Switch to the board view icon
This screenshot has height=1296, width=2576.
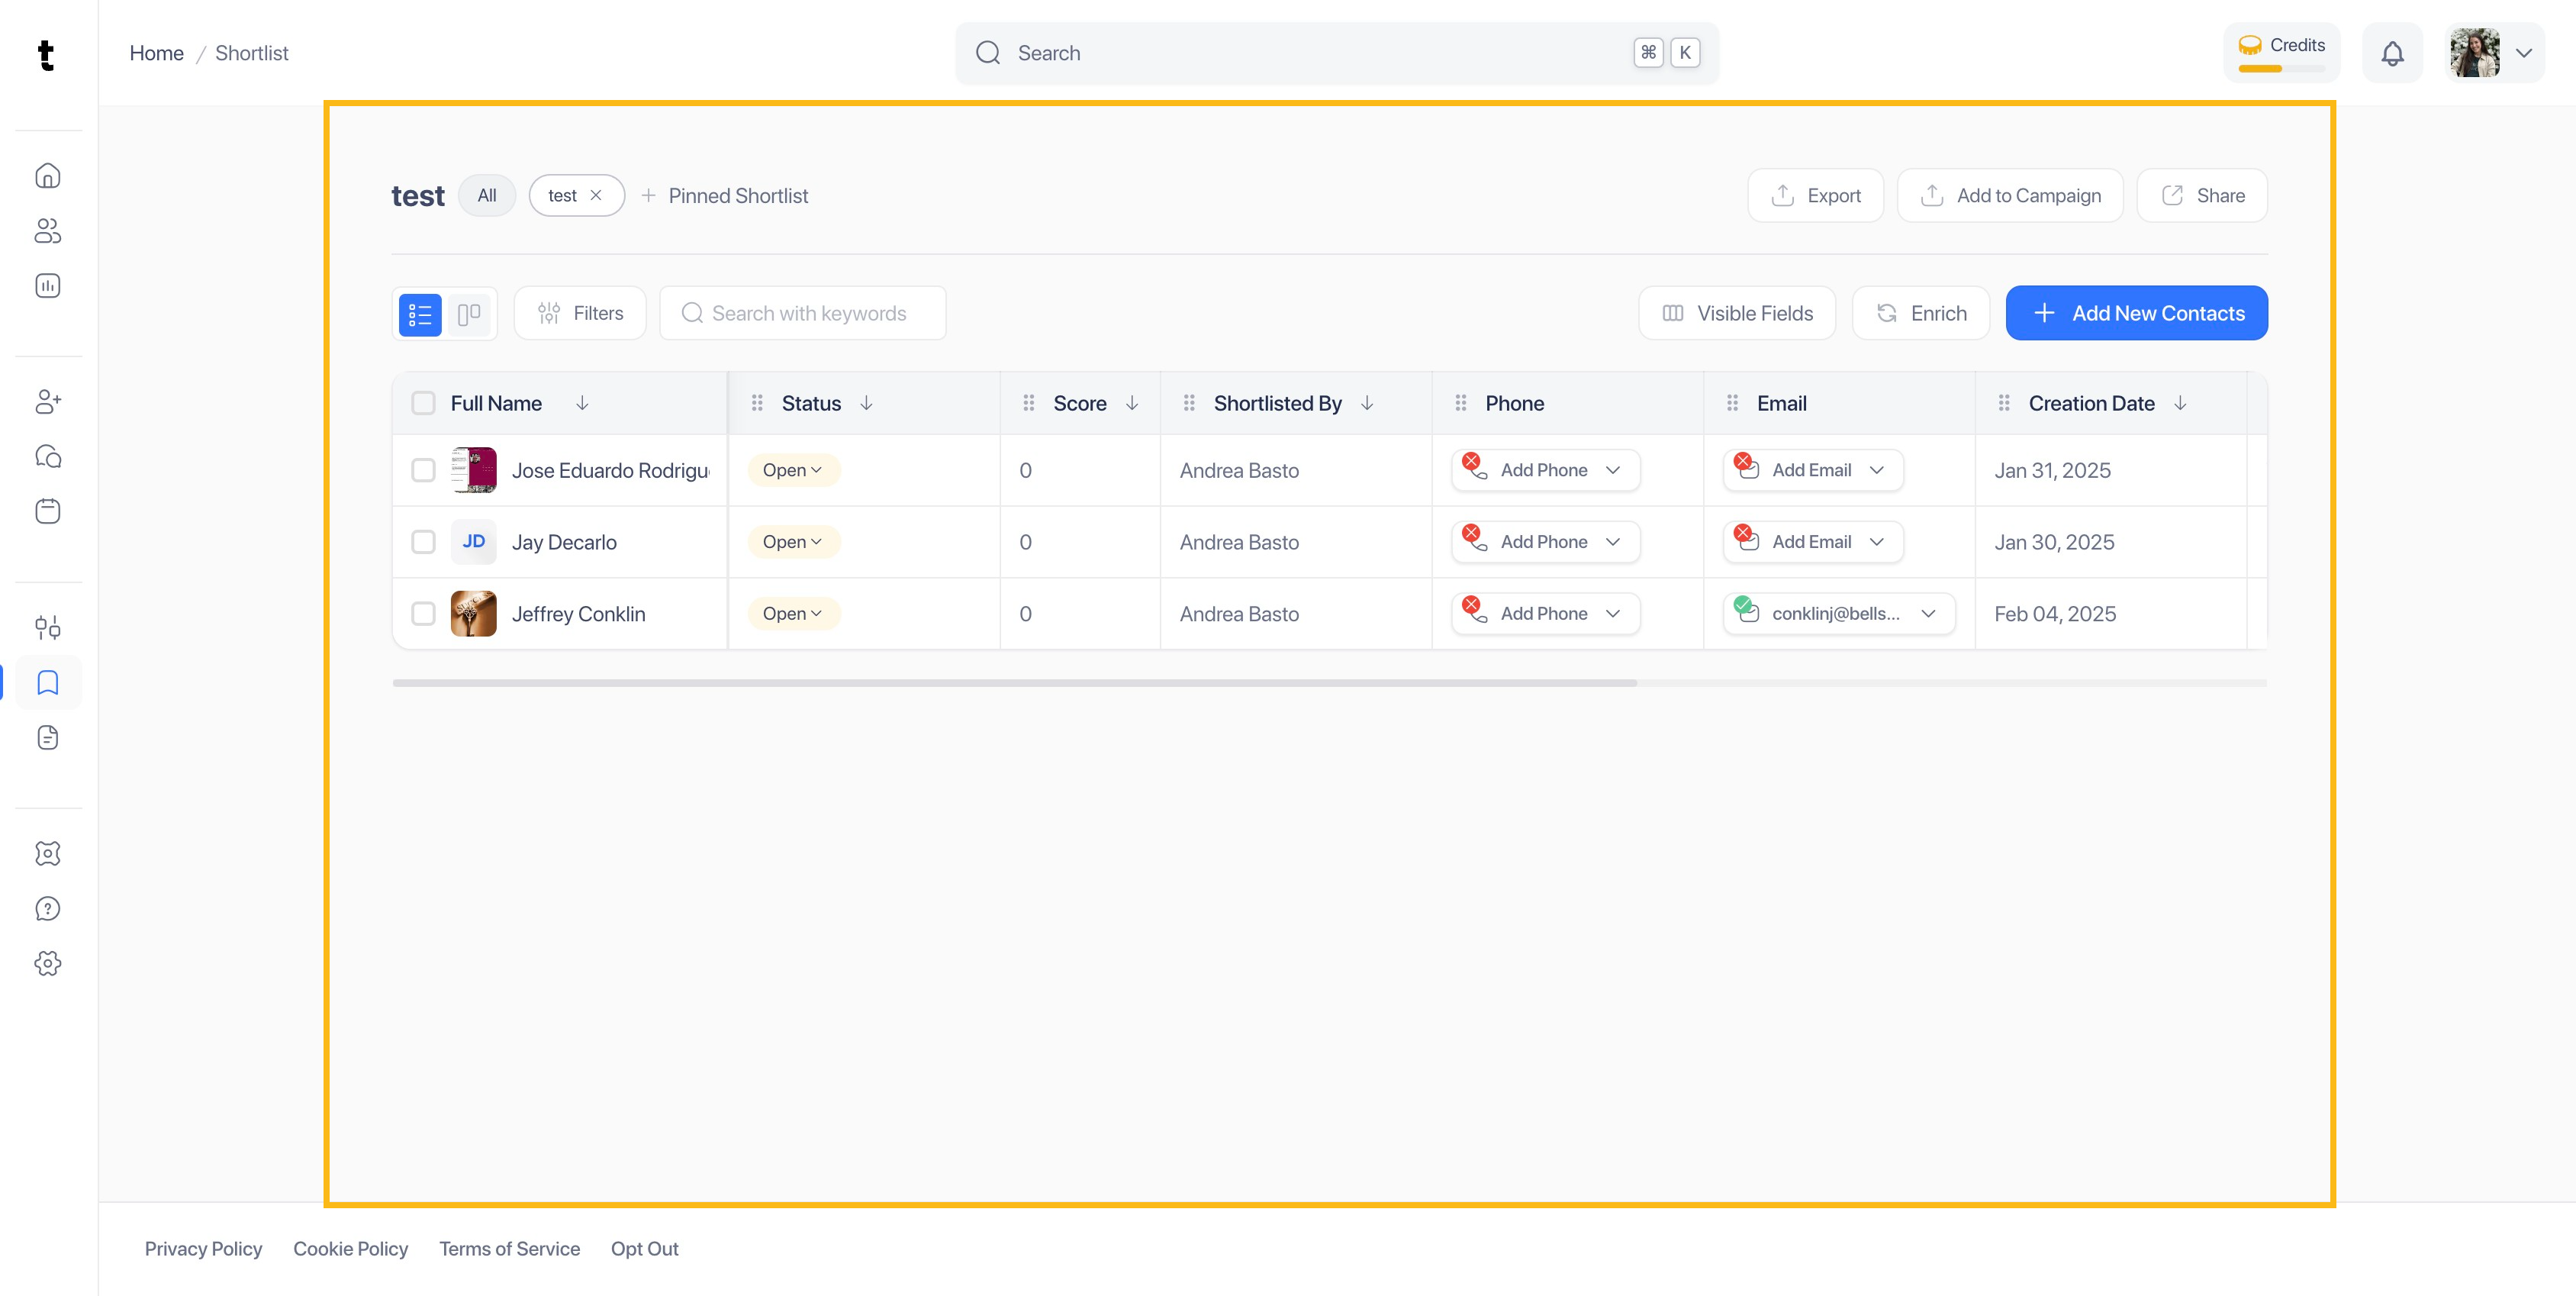pos(469,314)
